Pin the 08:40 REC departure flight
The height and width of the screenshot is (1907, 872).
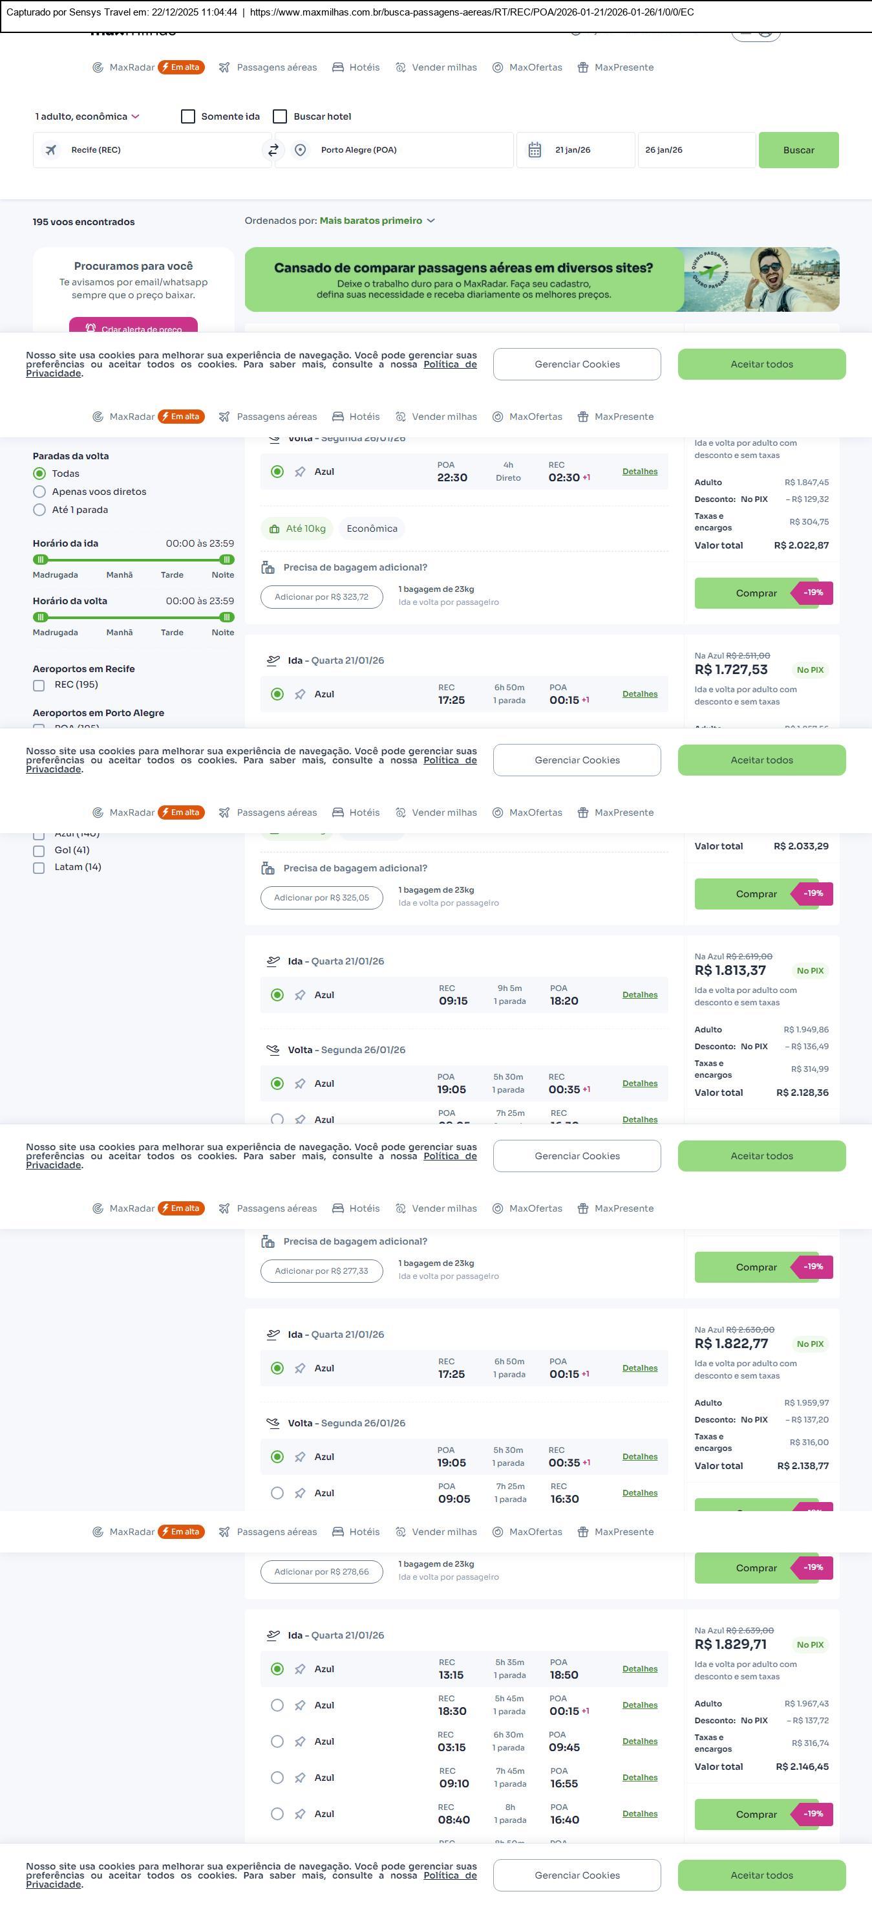click(301, 1814)
